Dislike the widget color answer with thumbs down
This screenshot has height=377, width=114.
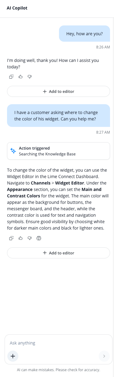[30, 238]
